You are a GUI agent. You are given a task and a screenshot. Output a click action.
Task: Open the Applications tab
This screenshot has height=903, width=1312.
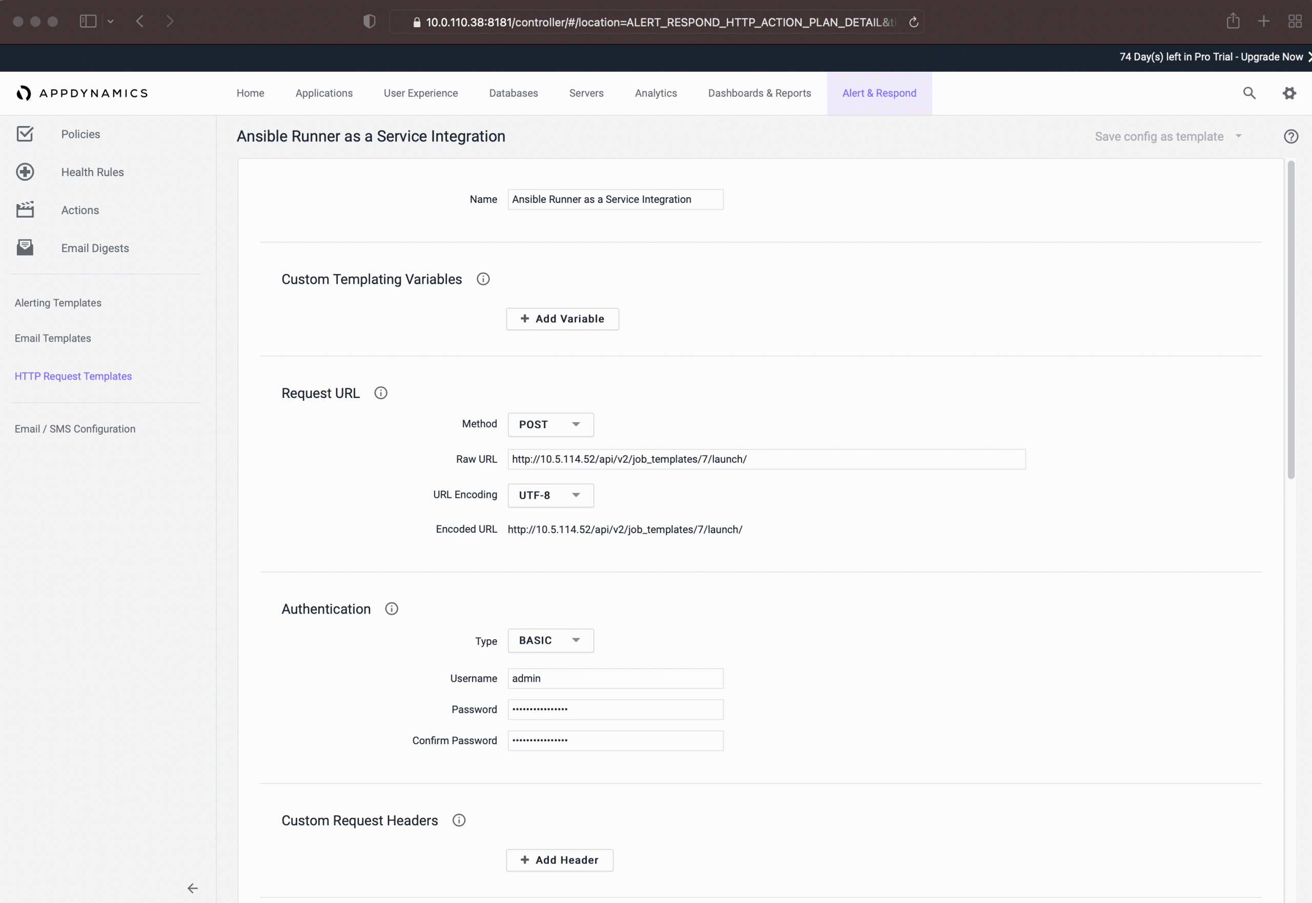[x=324, y=93]
